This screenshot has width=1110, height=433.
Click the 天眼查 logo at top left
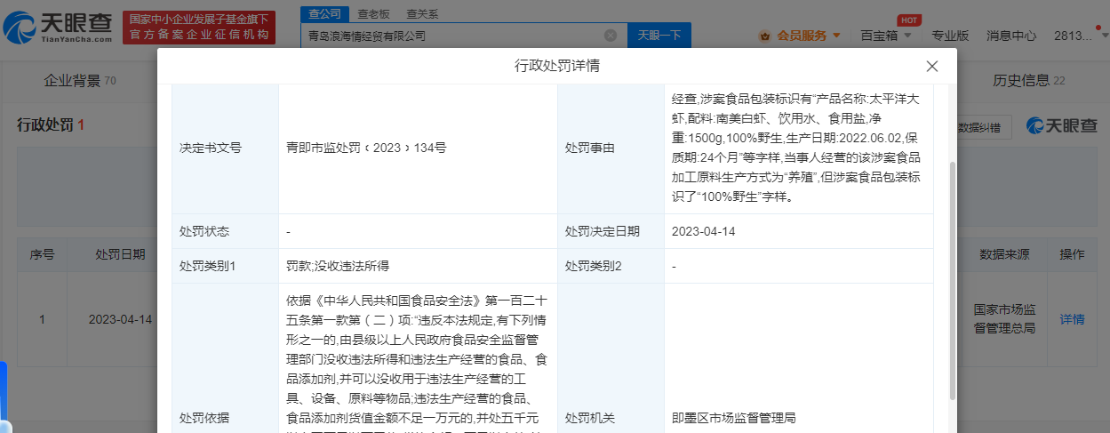[x=58, y=28]
